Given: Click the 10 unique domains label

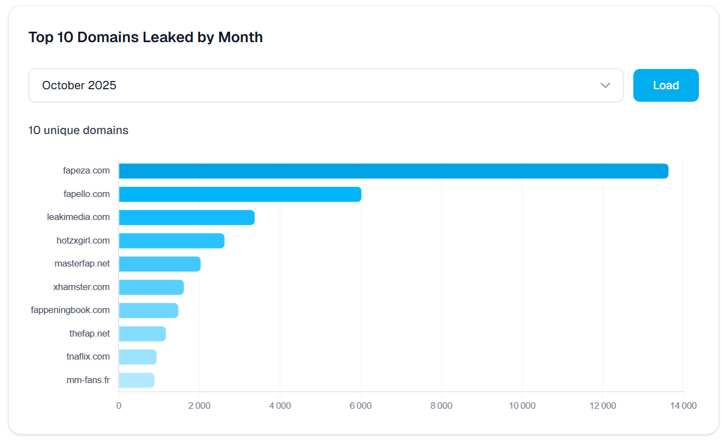Looking at the screenshot, I should tap(78, 130).
